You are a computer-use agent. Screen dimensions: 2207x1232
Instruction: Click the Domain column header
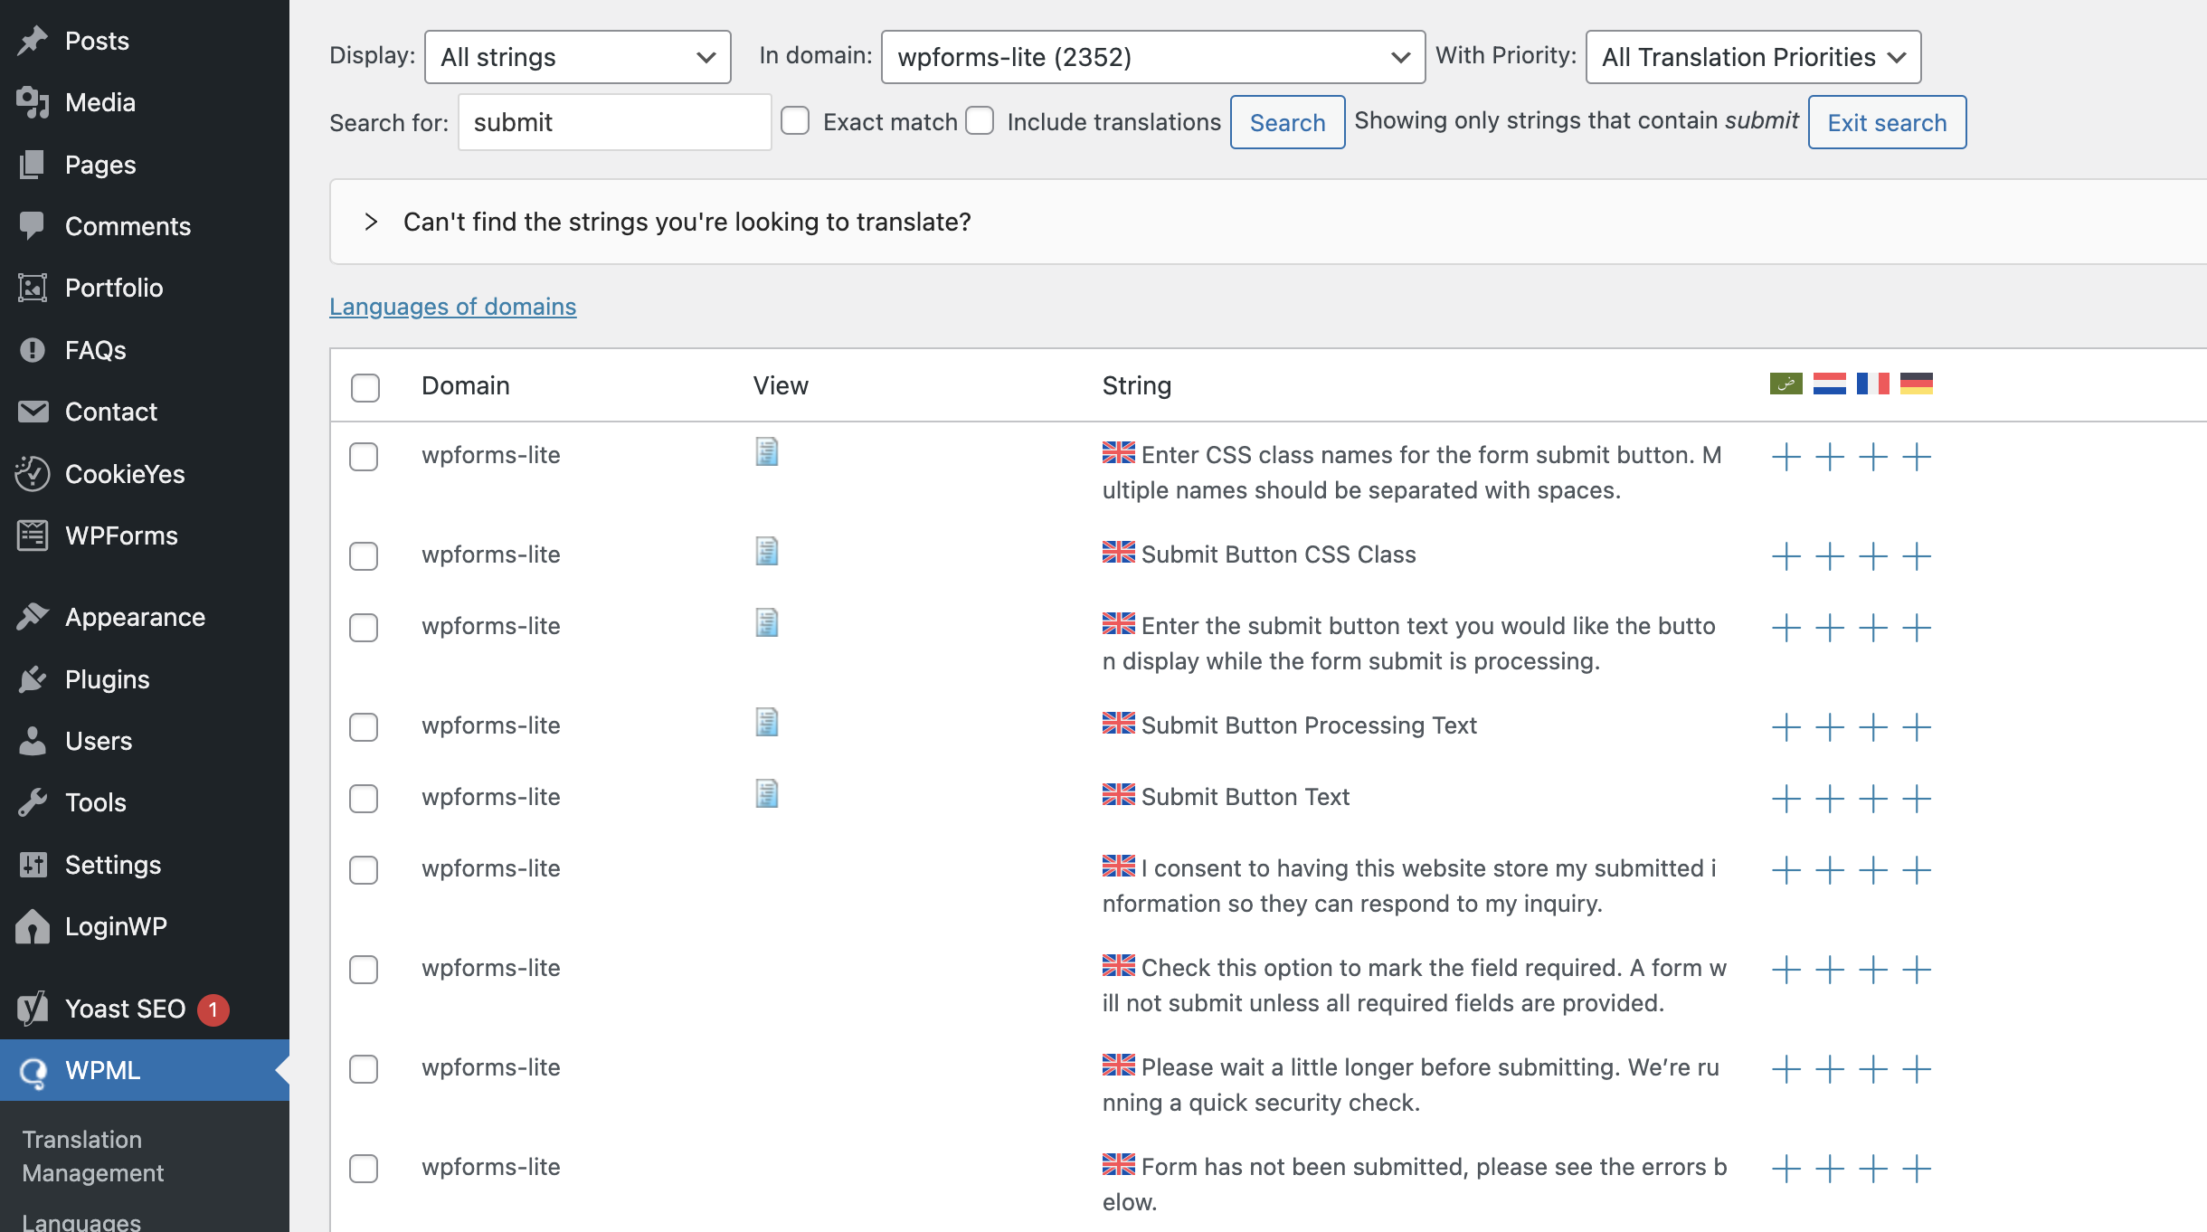click(x=465, y=386)
